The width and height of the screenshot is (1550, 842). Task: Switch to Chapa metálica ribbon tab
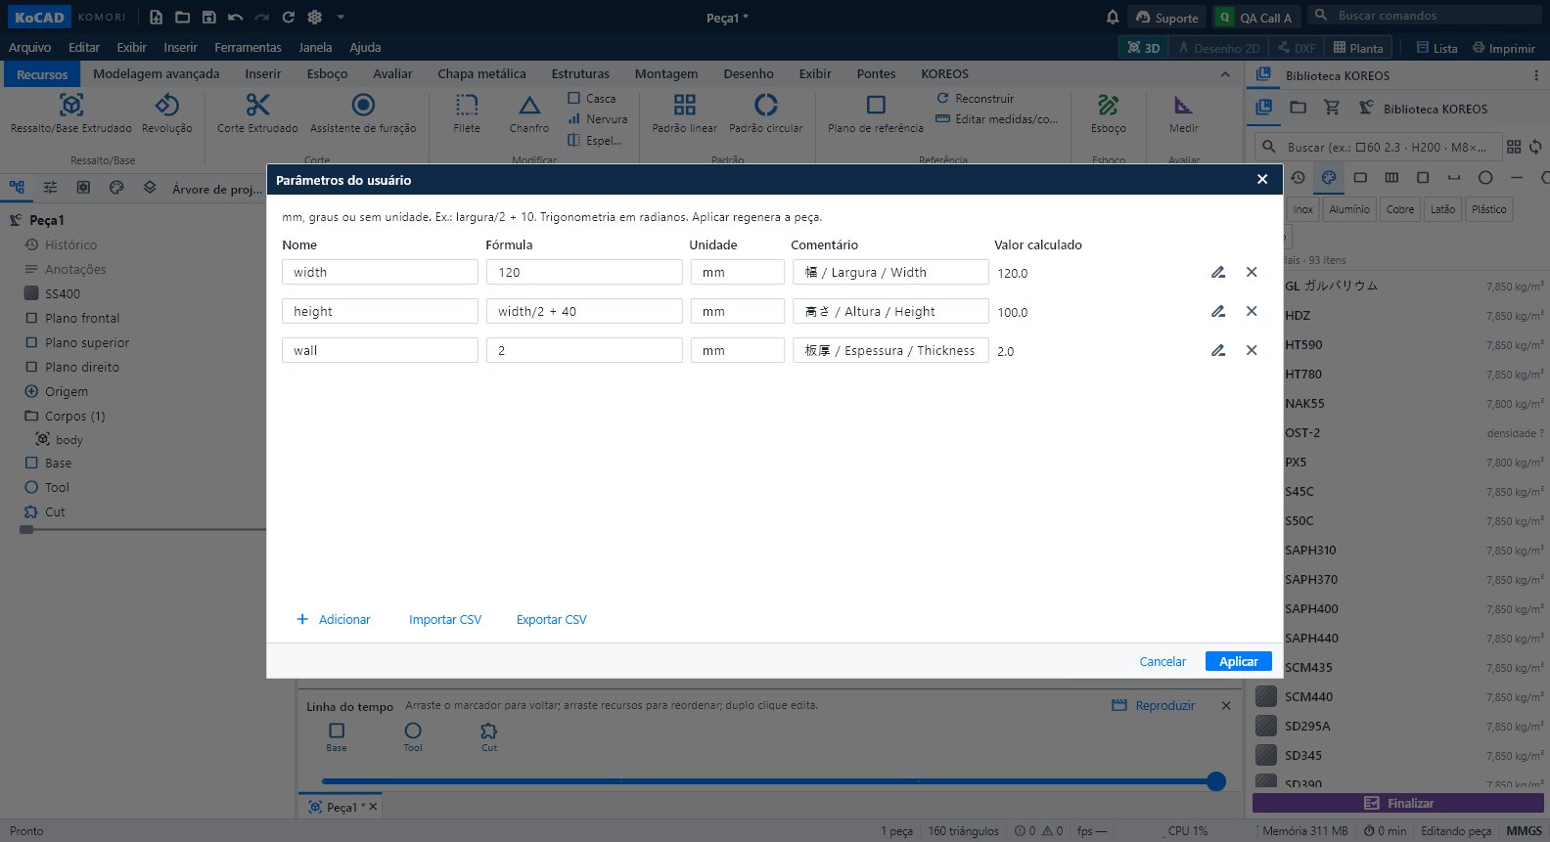pos(481,73)
